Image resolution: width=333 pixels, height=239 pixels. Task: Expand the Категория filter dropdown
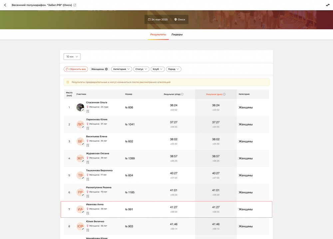click(x=122, y=69)
